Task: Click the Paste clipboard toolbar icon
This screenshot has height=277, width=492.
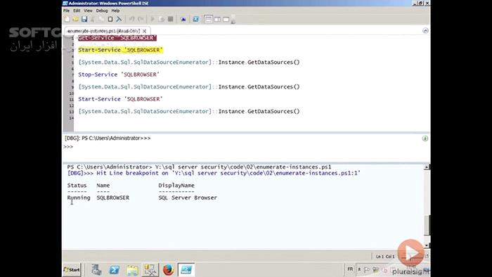Action: (x=110, y=19)
